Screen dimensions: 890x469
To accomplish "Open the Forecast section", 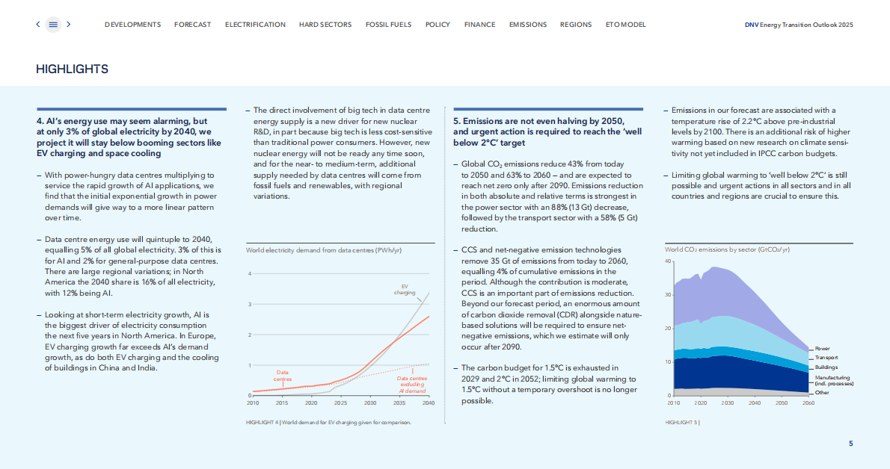I will [x=192, y=25].
